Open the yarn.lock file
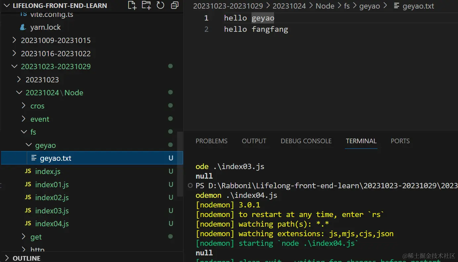 pyautogui.click(x=45, y=27)
